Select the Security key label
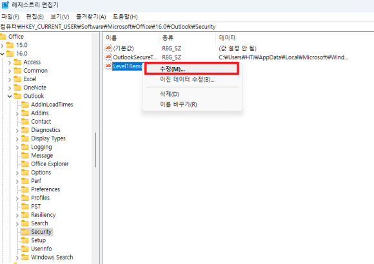 [41, 232]
